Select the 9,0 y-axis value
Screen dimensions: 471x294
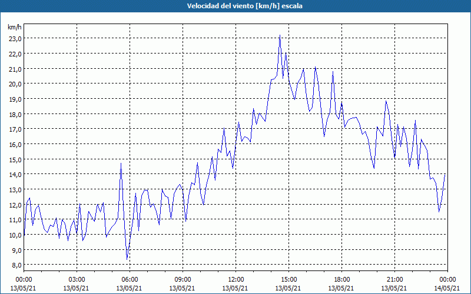[x=16, y=250]
